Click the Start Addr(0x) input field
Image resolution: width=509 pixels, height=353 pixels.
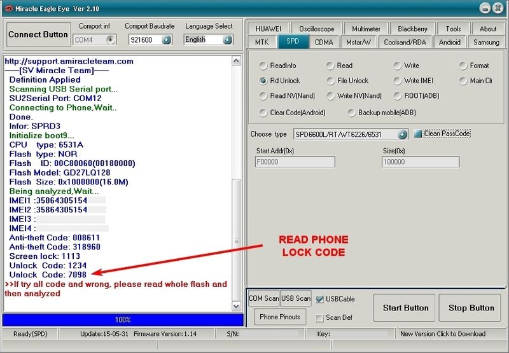(x=295, y=162)
